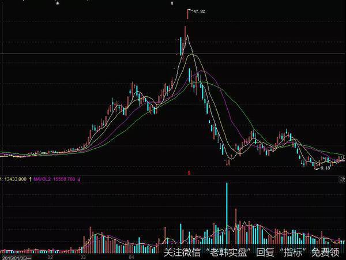Click the arrow pointing to 9.18 low
This screenshot has height=260, width=346.
click(318, 169)
